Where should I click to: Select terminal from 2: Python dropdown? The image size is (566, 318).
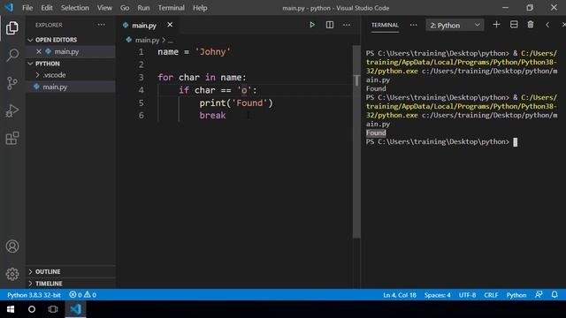(455, 26)
